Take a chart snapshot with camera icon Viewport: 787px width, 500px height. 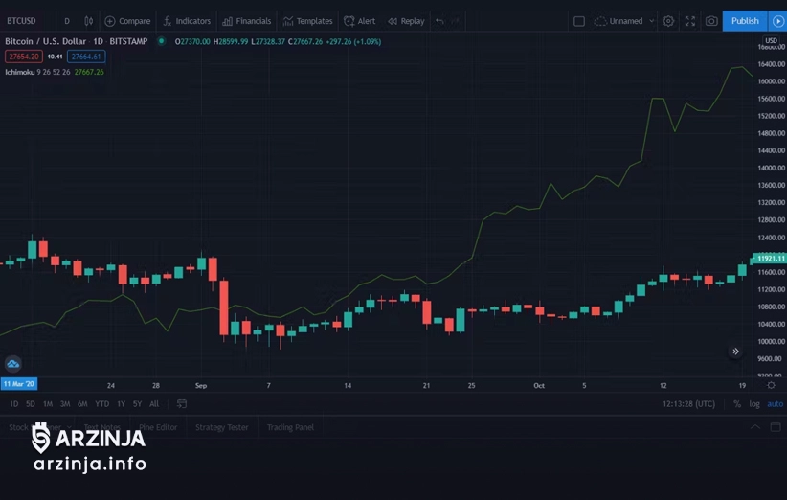click(x=711, y=21)
